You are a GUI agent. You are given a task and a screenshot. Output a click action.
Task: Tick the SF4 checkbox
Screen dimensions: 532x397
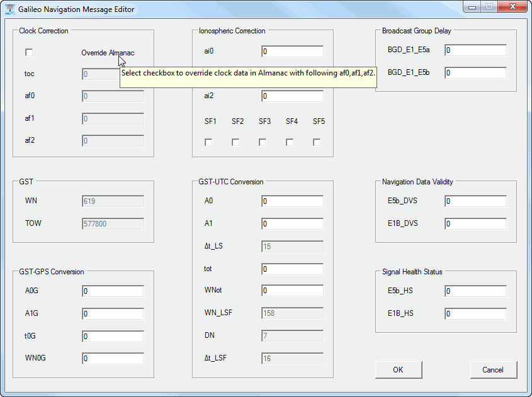click(x=290, y=142)
